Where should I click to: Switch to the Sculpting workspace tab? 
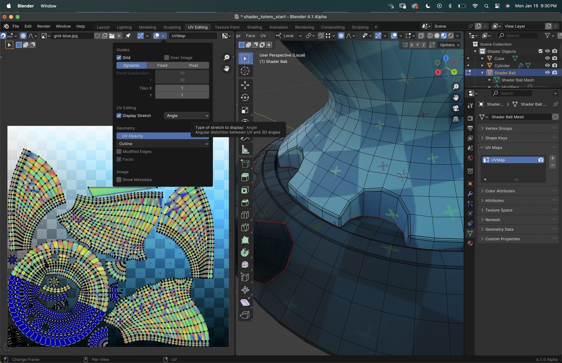(x=172, y=27)
